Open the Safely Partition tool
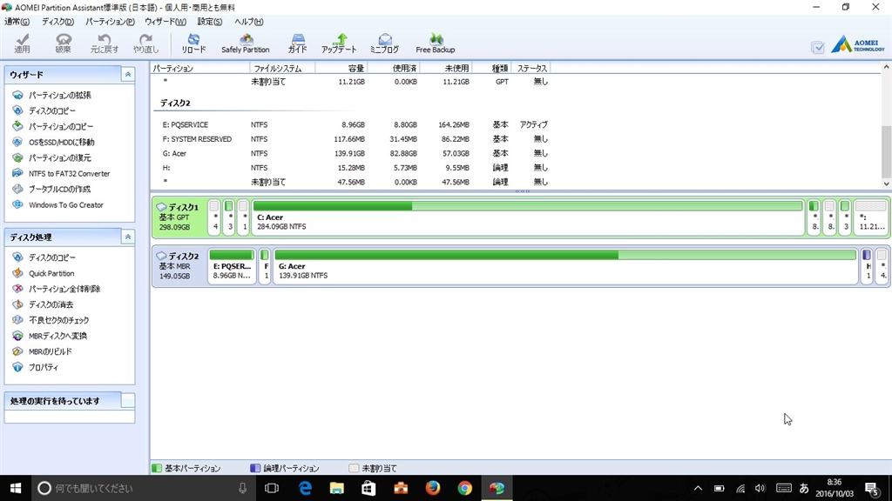 click(245, 43)
